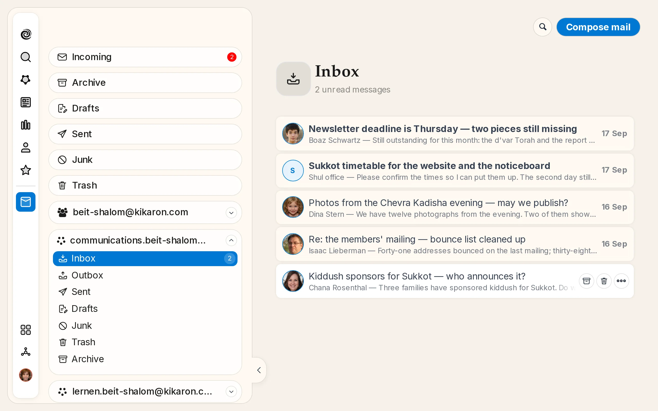
Task: Open the spiral logo home icon
Action: [x=26, y=34]
